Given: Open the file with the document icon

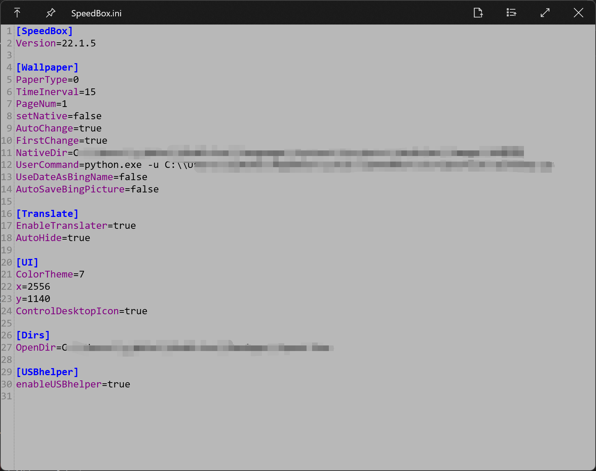Looking at the screenshot, I should [478, 13].
